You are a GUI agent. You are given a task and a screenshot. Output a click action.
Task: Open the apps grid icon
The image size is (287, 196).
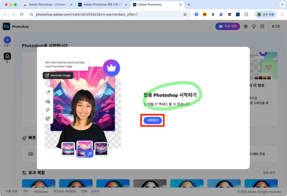(x=262, y=27)
